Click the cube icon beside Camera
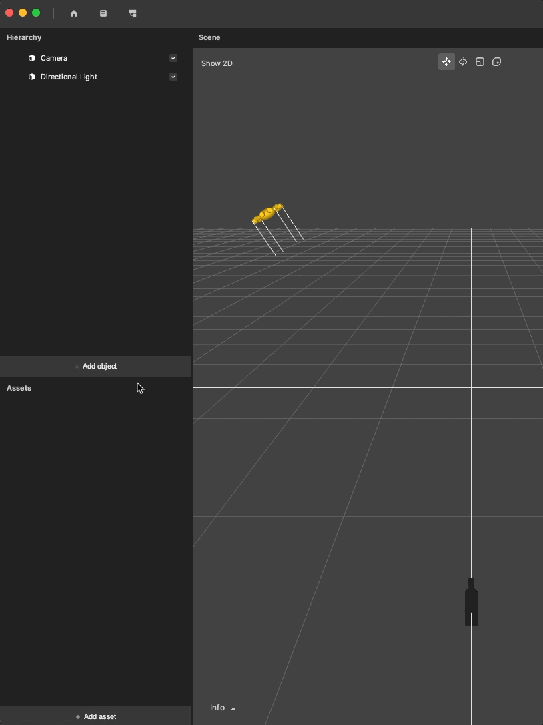This screenshot has height=725, width=543. (32, 58)
